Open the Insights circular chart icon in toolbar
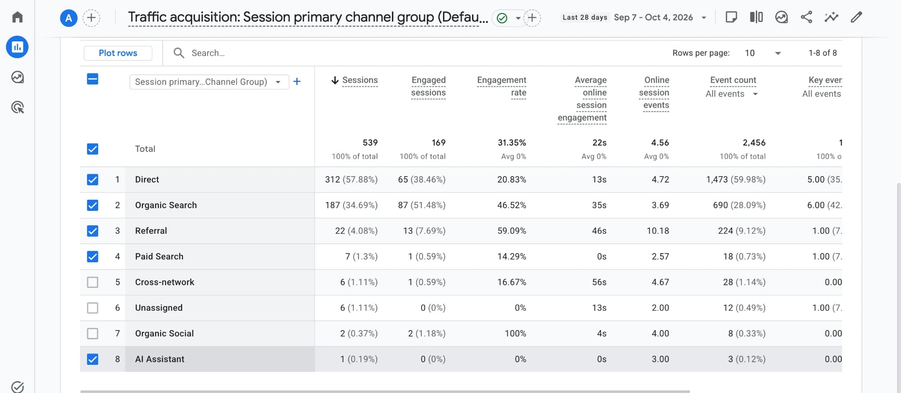The image size is (901, 393). pyautogui.click(x=781, y=17)
